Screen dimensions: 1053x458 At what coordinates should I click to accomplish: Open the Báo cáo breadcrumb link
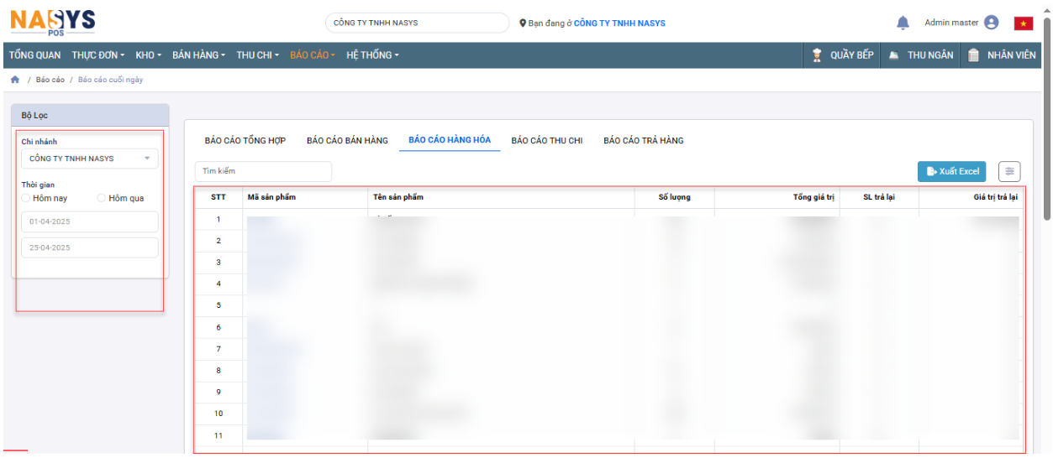[50, 81]
